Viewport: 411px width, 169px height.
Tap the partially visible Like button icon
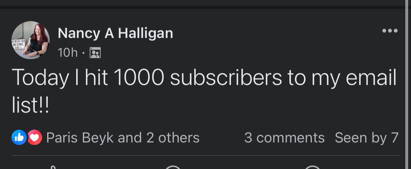(x=54, y=167)
